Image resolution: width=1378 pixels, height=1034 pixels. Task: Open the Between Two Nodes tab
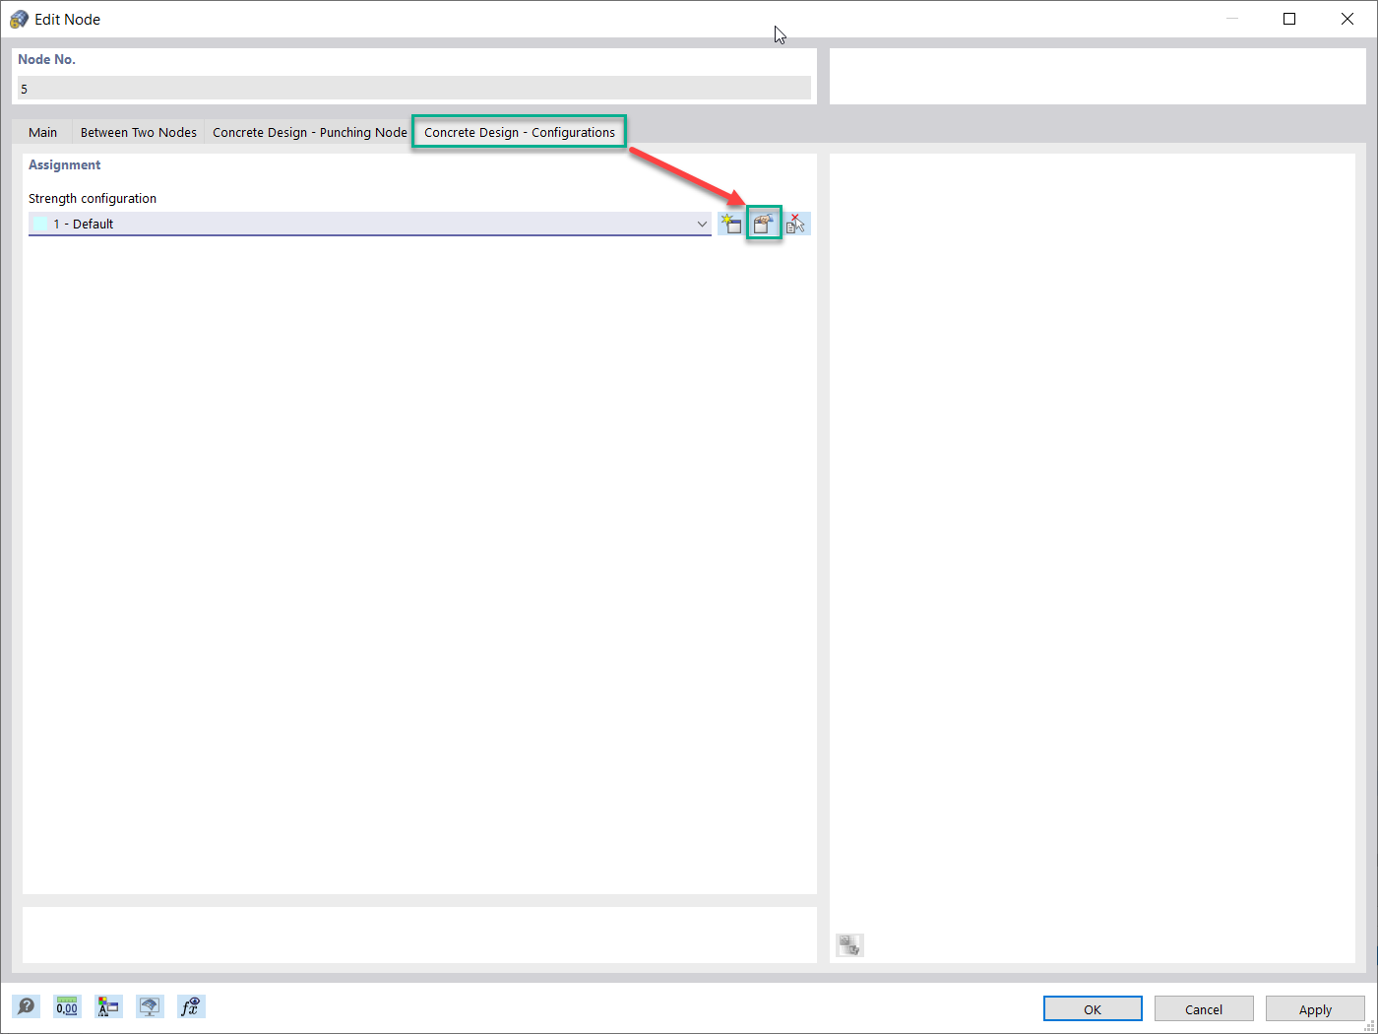(x=137, y=131)
